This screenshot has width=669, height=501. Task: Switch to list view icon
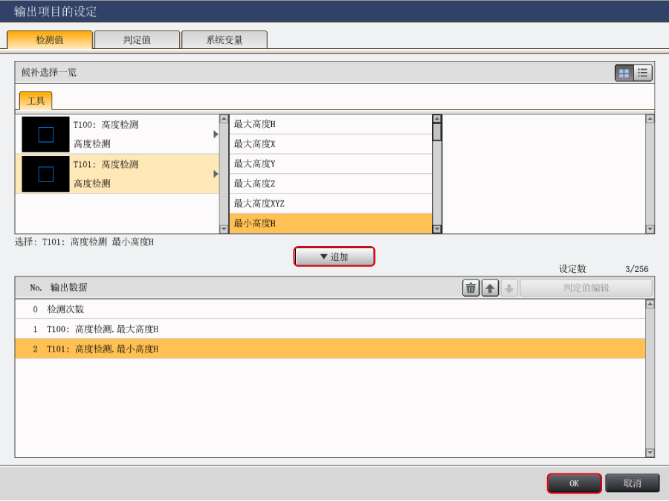coord(643,73)
